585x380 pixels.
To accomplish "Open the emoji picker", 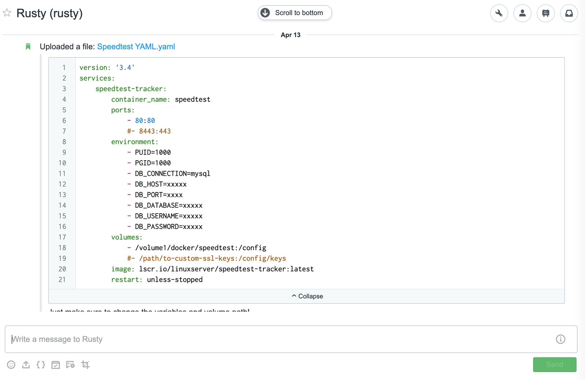I will click(x=11, y=365).
